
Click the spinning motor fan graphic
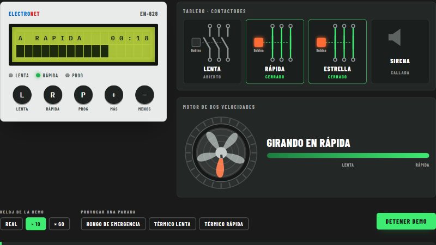[x=221, y=153]
